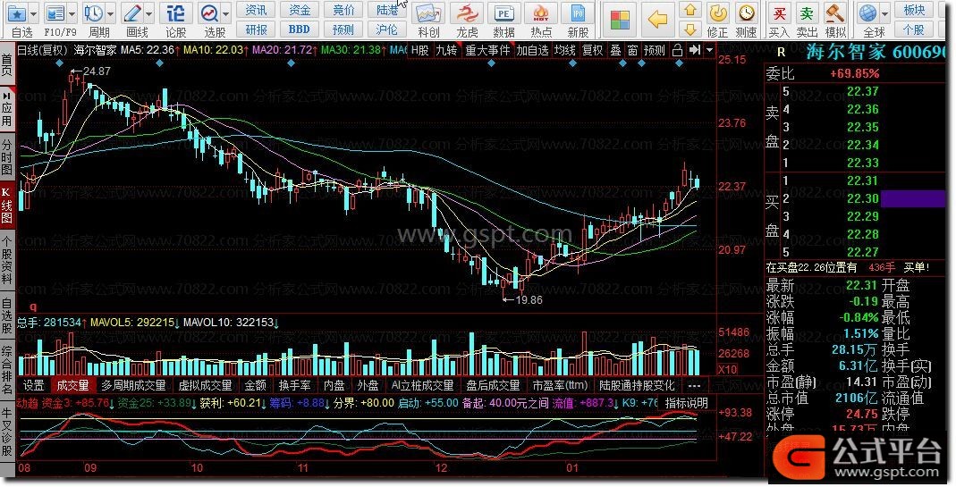Open the 新股 IPO icon
Screen dimensions: 956x487
click(x=578, y=13)
